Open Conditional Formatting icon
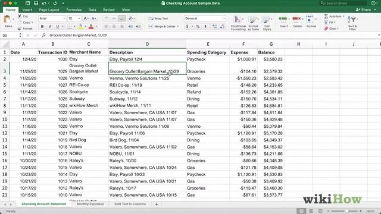 click(x=237, y=20)
